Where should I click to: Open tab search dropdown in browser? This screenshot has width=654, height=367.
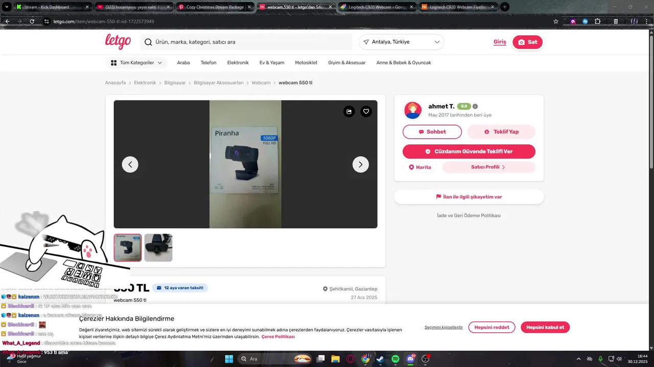(7, 7)
